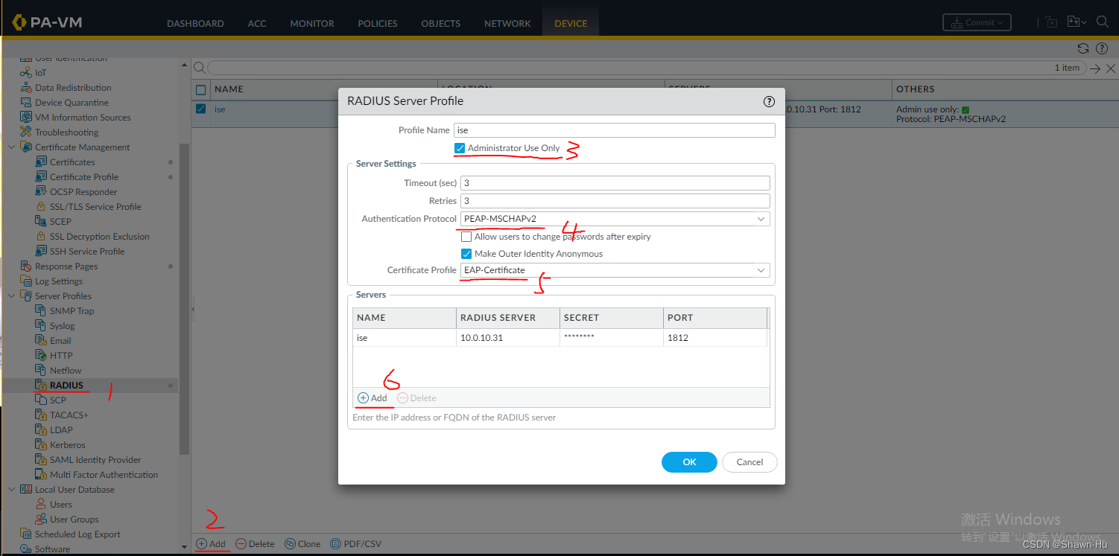
Task: Open the MONITOR tab
Action: point(312,23)
